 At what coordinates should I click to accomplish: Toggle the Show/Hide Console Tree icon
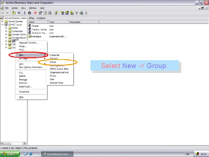19,13
